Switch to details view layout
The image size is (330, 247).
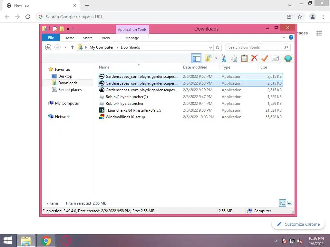282,203
